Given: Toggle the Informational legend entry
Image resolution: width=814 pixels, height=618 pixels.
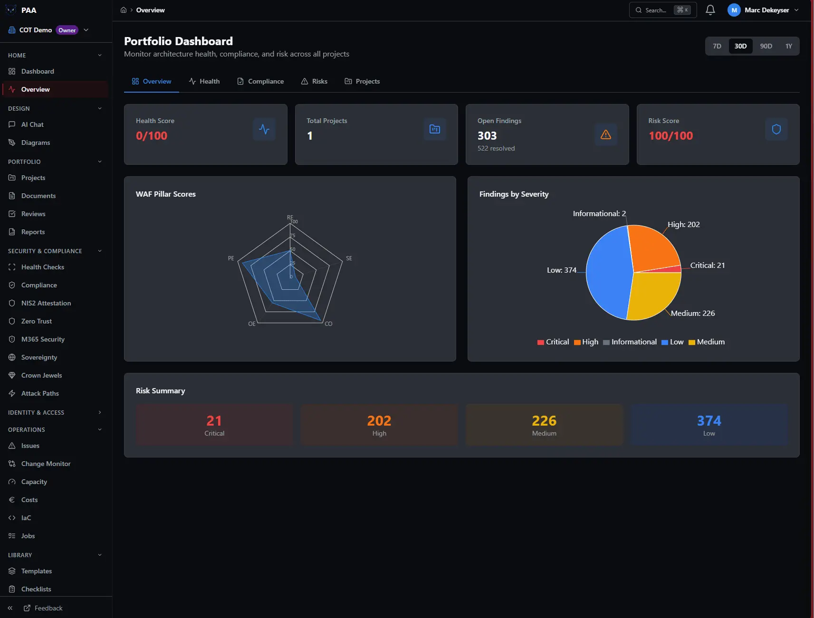Looking at the screenshot, I should tap(630, 342).
